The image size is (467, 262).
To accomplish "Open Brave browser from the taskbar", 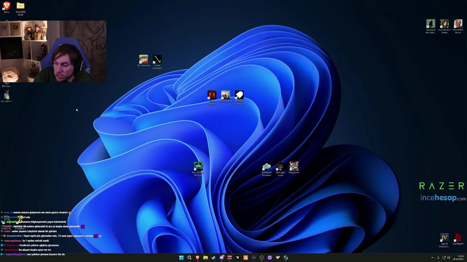I will coord(197,258).
